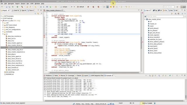Screen dimensions: 187x105
Task: Switch to the UVM Sequence Tree tab
Action: 96,76
